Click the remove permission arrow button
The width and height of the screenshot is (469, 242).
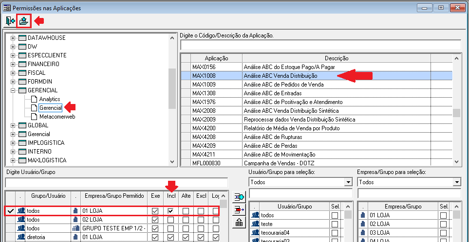(x=239, y=210)
